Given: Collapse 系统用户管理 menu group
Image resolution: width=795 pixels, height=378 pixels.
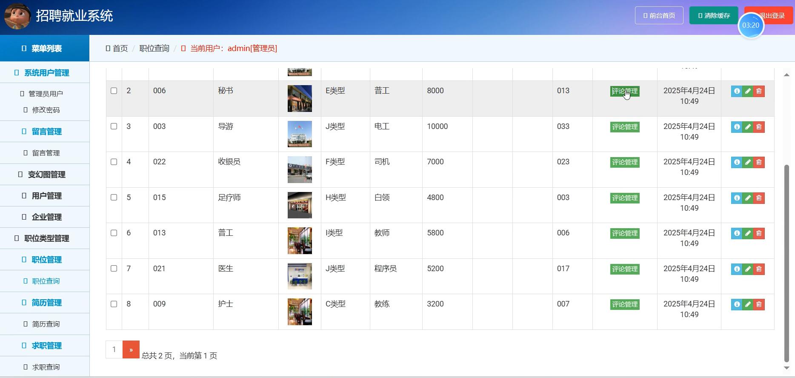Looking at the screenshot, I should 45,73.
